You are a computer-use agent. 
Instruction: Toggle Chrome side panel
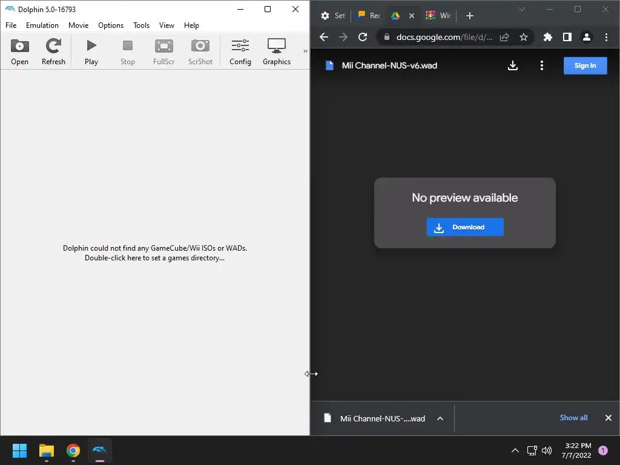tap(567, 37)
